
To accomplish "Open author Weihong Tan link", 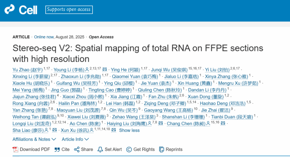I will pyautogui.click(x=34, y=117).
